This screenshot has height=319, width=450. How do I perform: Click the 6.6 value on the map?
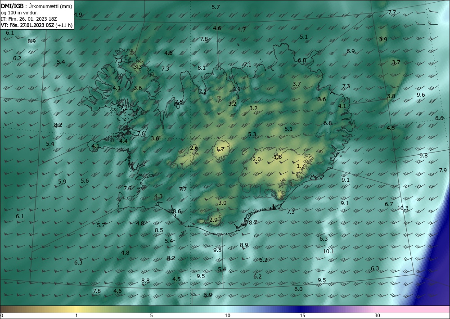coord(439,118)
